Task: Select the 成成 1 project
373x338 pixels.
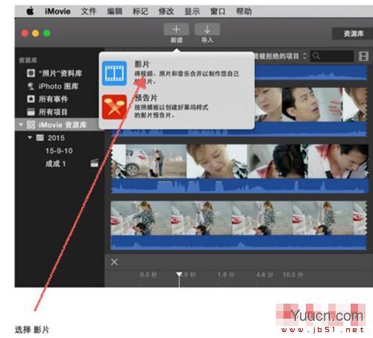Action: (55, 163)
